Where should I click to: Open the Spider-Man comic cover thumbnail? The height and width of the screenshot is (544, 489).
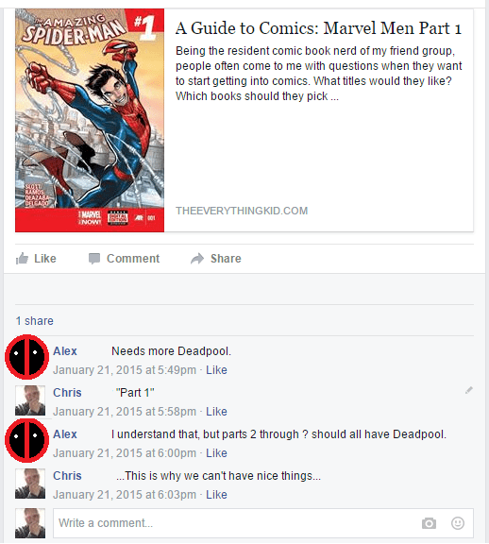click(90, 120)
